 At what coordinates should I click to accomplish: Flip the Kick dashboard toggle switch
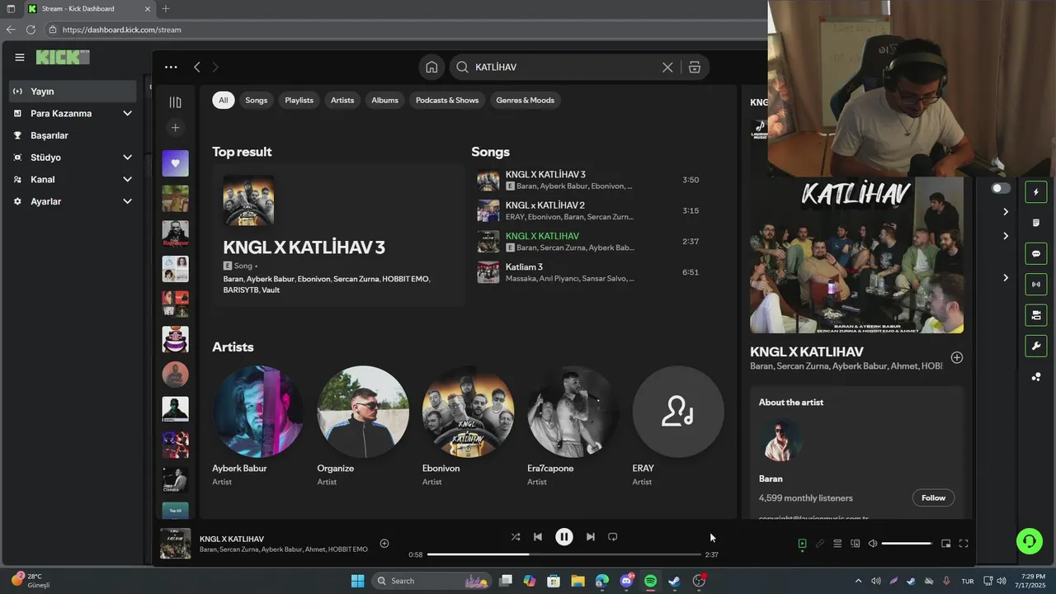pos(1000,188)
